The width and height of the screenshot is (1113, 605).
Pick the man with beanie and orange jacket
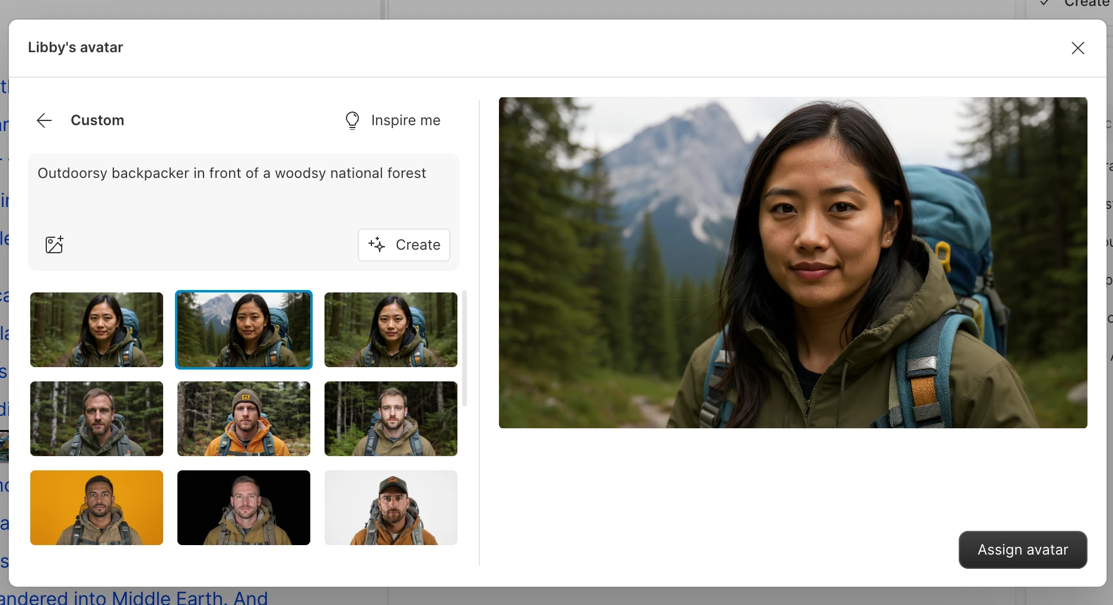244,419
